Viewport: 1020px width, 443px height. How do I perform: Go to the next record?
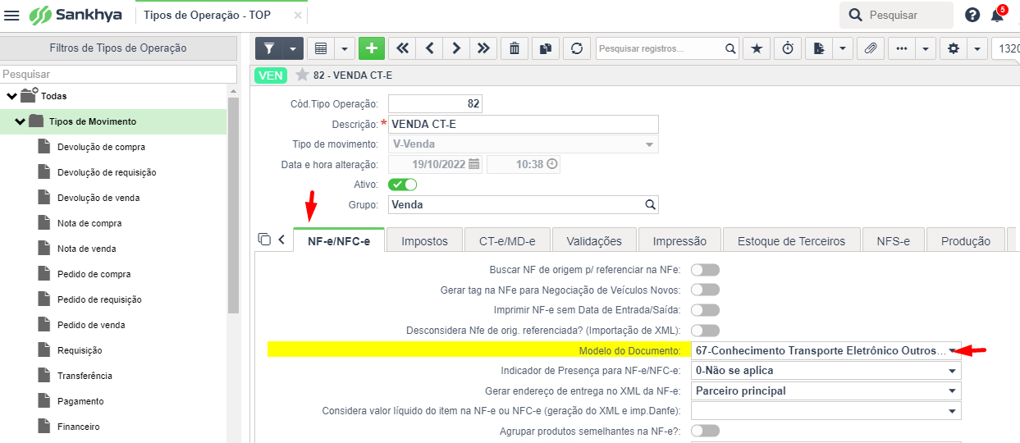pos(456,48)
